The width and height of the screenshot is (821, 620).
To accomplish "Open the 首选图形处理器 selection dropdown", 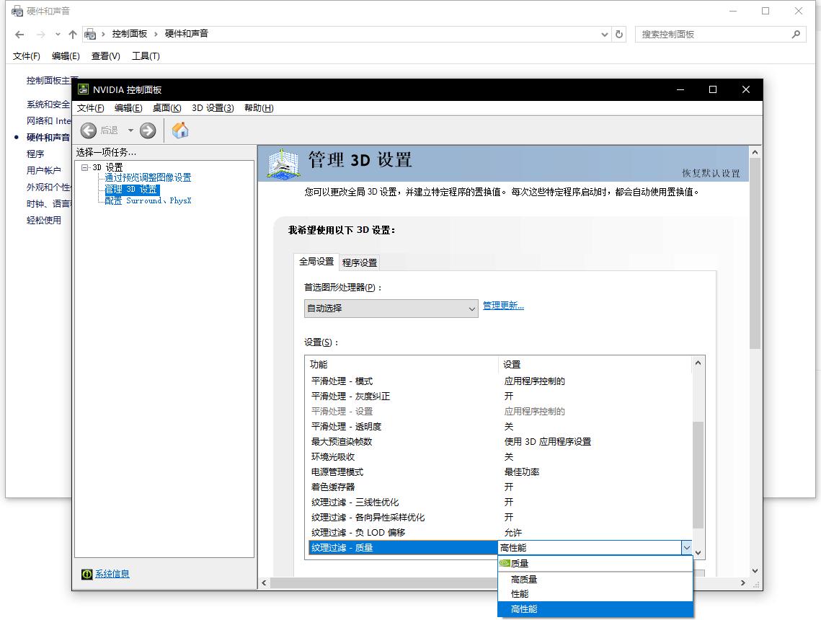I will 474,309.
